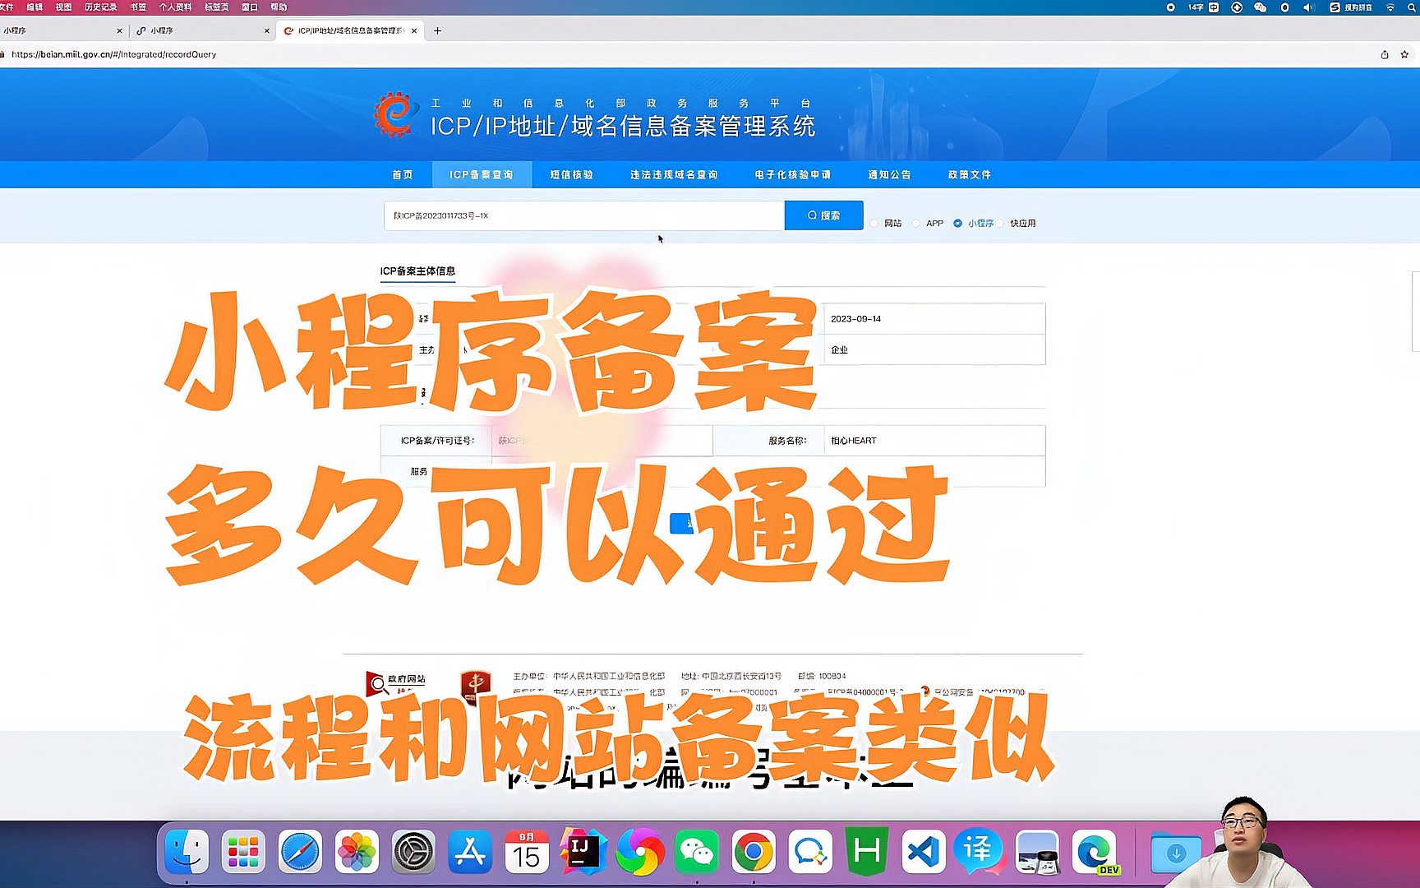Launch Safari from the dock
Screen dimensions: 1420x888
pyautogui.click(x=300, y=852)
